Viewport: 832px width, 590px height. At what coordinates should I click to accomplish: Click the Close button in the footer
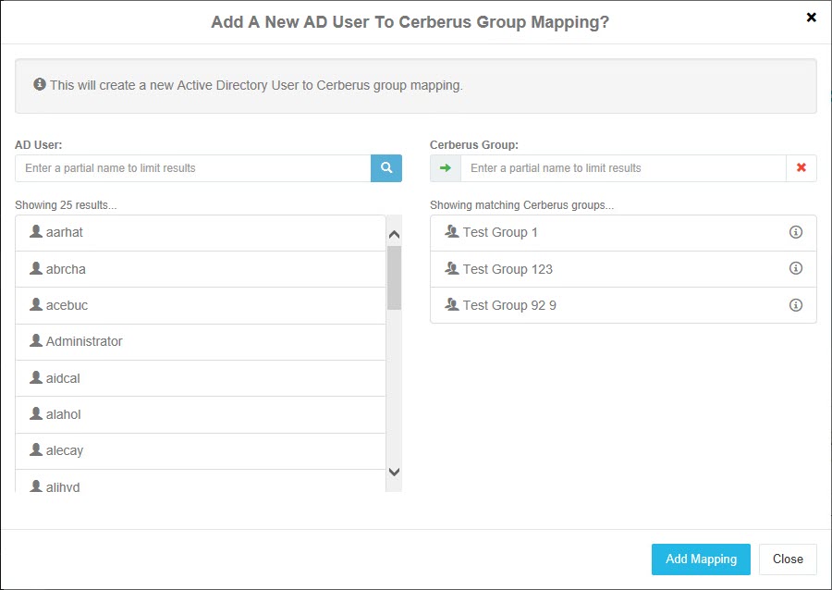pos(788,559)
